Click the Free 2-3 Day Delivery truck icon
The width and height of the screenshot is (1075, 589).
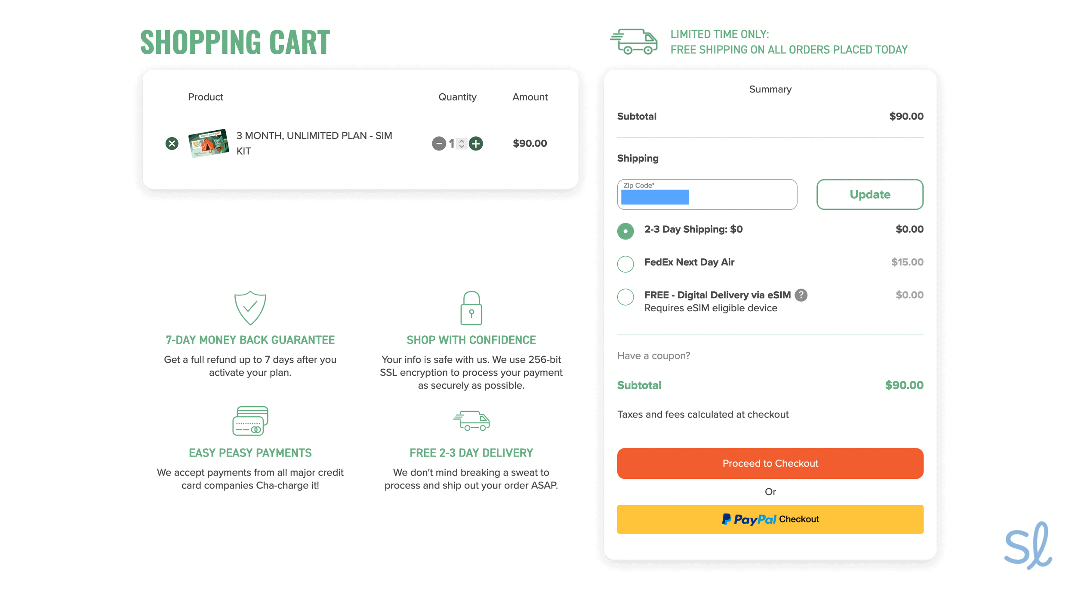click(471, 420)
